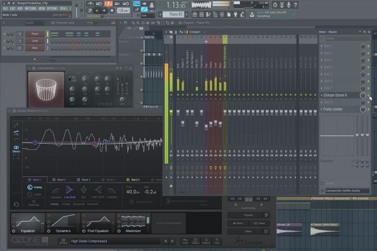Toggle Post Equalizer module power button

coord(84,231)
